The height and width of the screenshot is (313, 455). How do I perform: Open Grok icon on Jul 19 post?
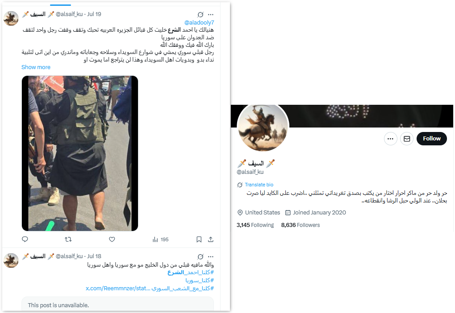pos(200,14)
